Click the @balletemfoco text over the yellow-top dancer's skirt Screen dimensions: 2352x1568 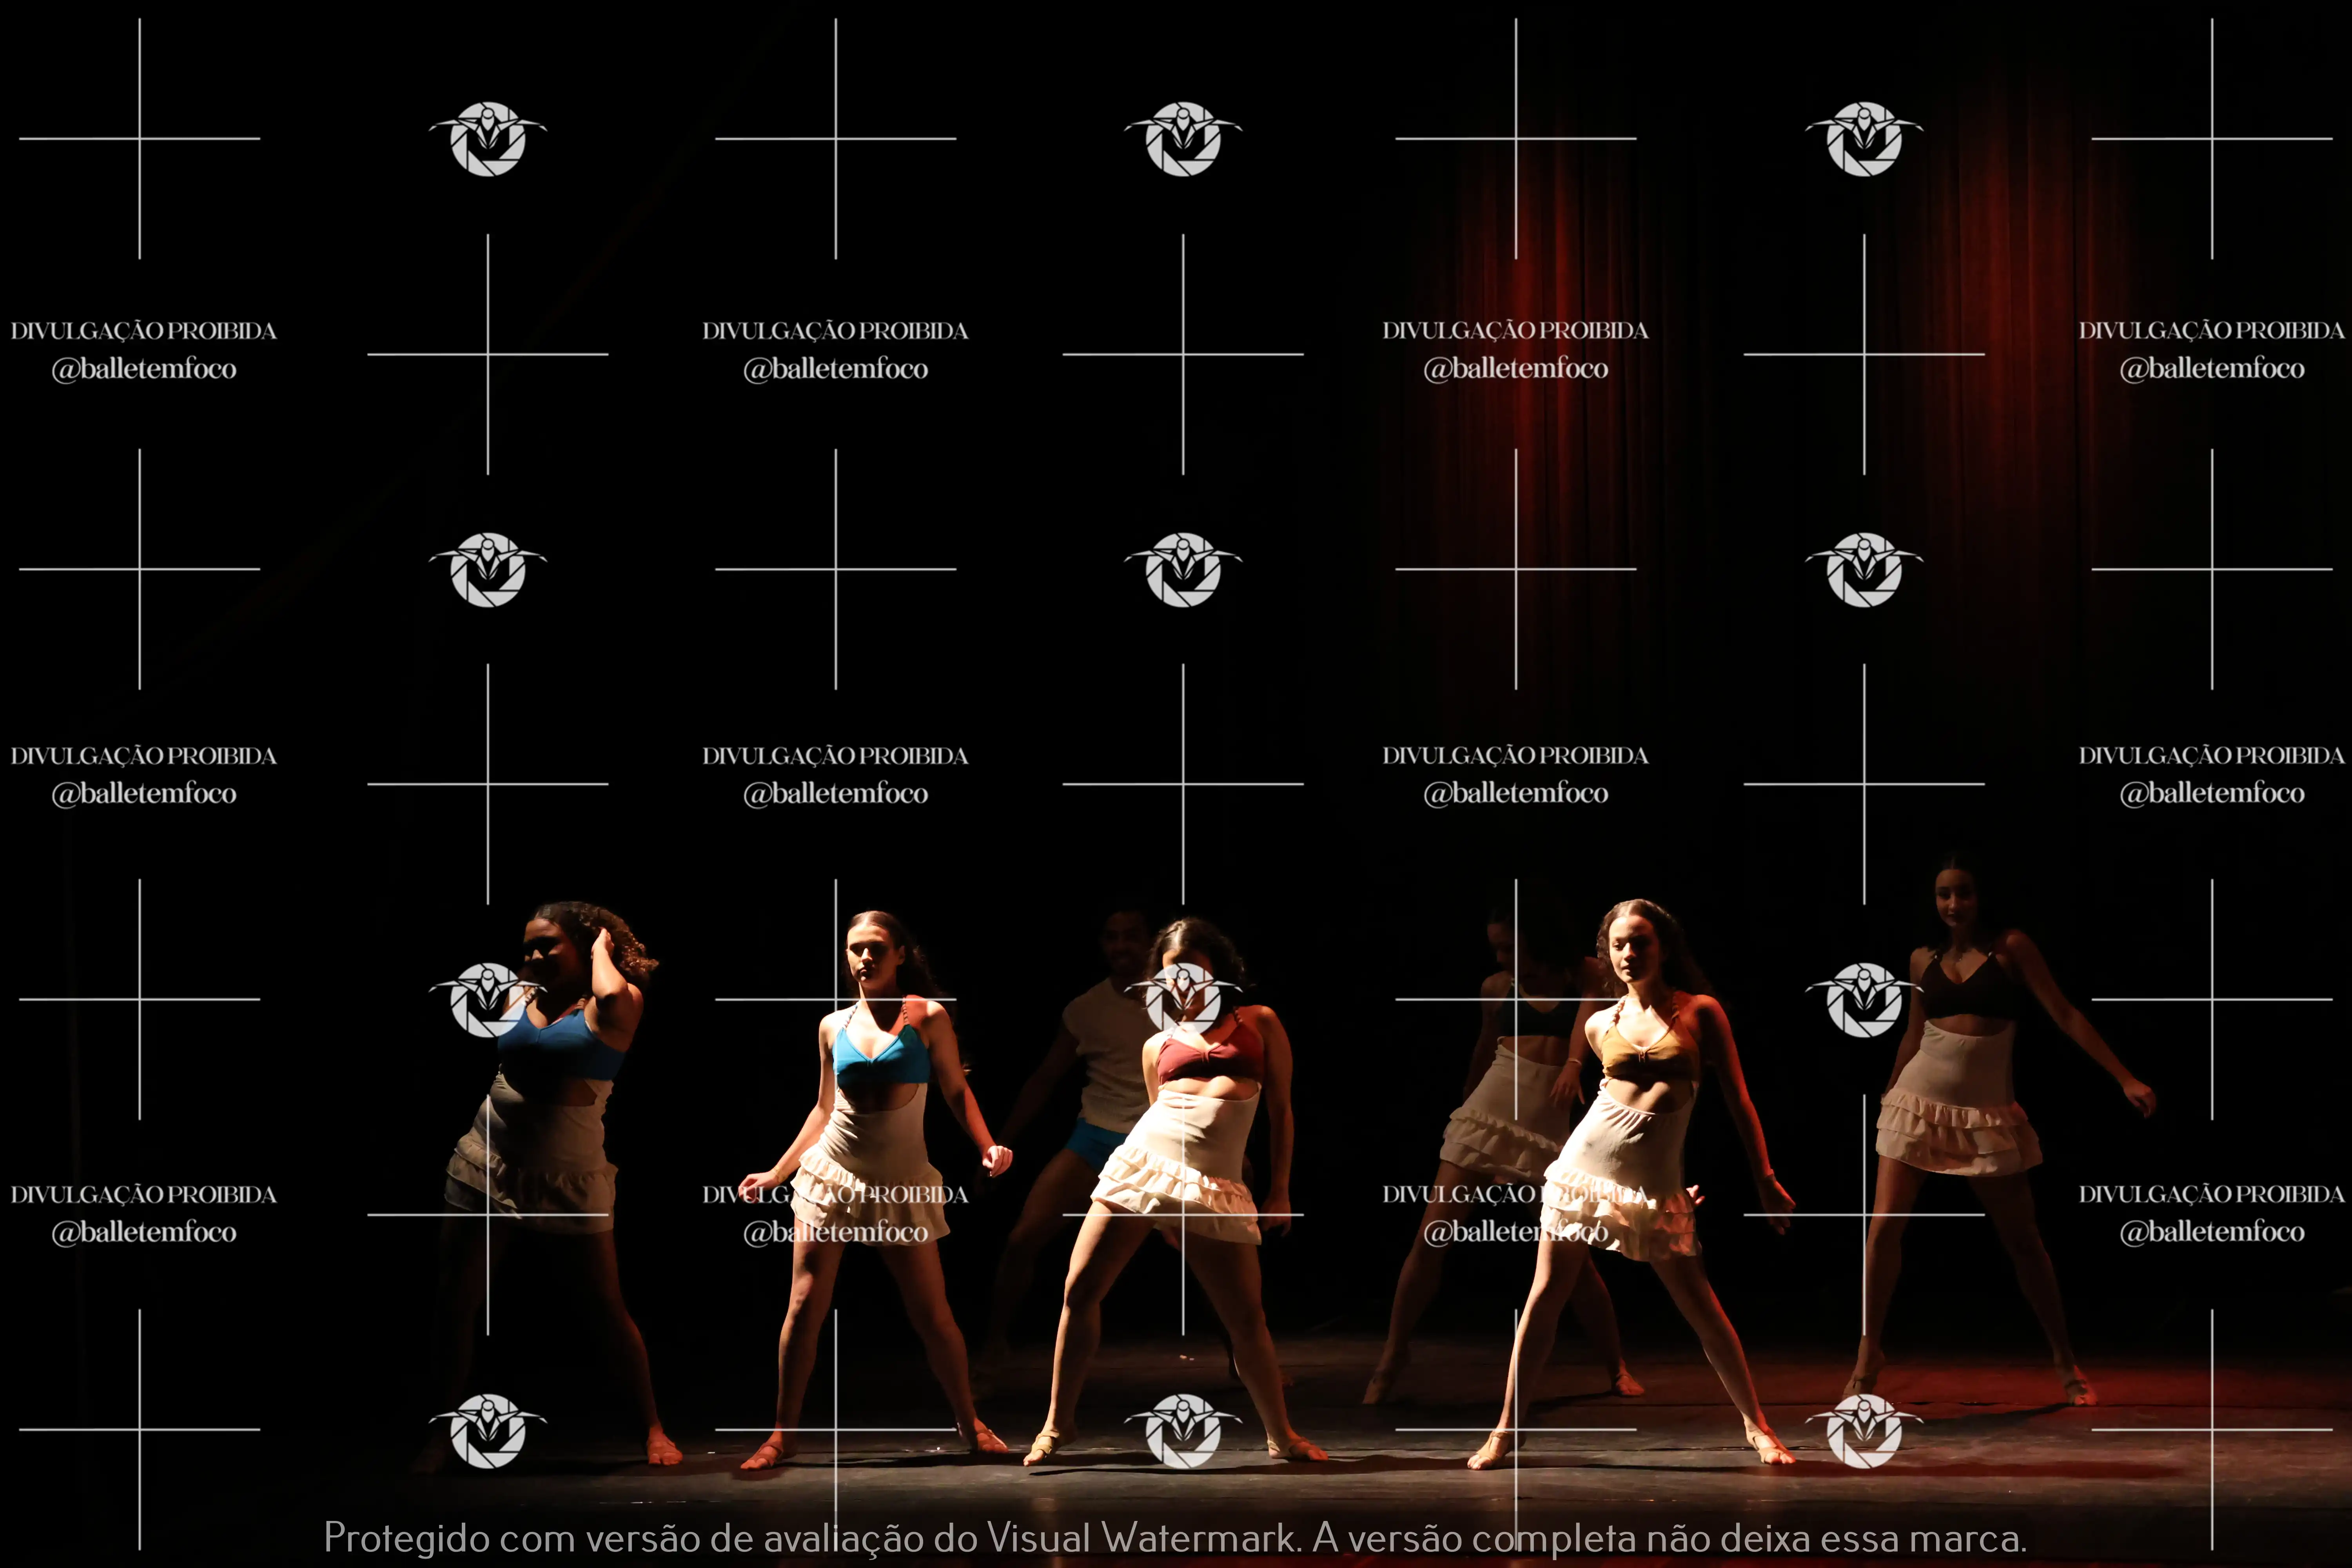pyautogui.click(x=1515, y=1232)
